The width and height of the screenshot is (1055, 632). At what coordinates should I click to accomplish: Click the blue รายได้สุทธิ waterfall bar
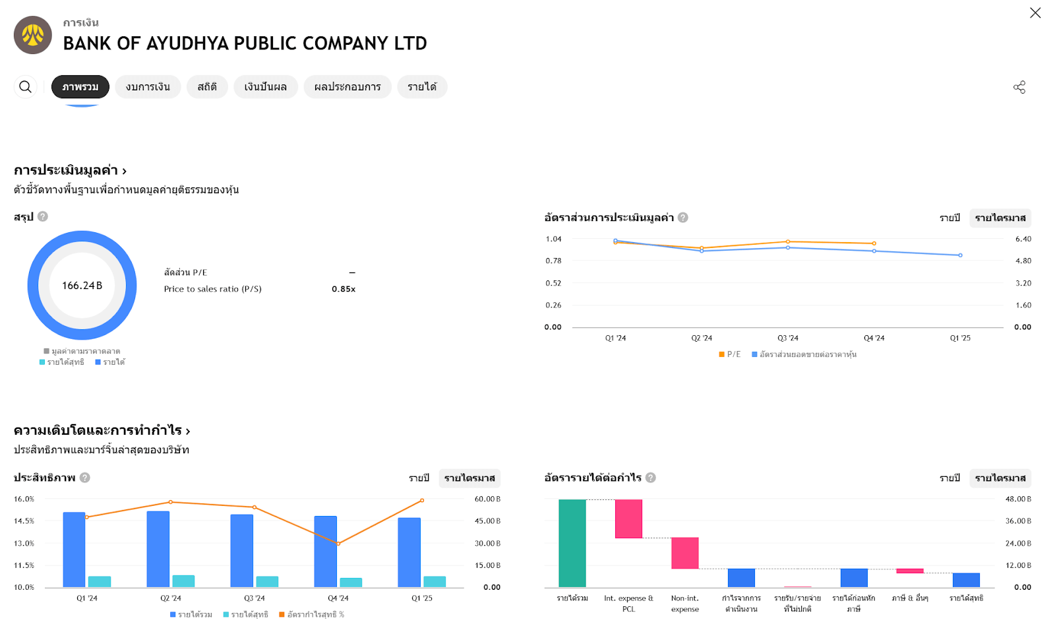tap(966, 580)
